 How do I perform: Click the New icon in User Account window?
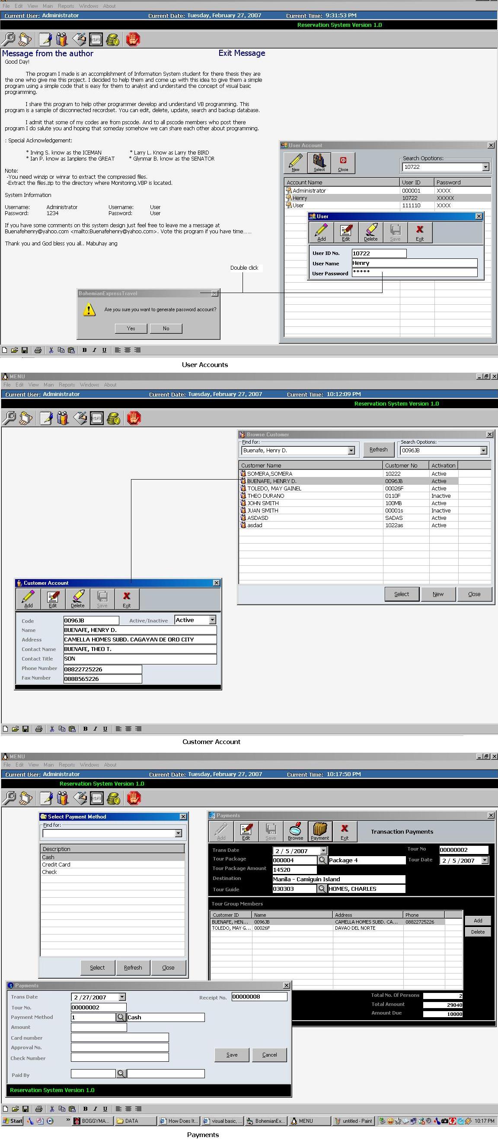coord(295,162)
